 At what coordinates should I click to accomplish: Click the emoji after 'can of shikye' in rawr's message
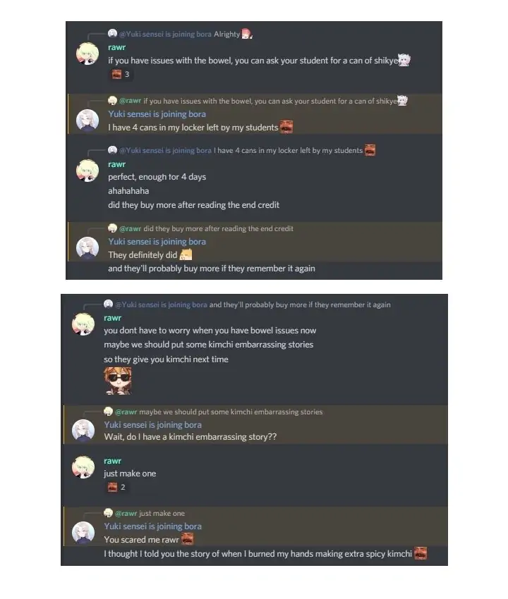(x=404, y=60)
